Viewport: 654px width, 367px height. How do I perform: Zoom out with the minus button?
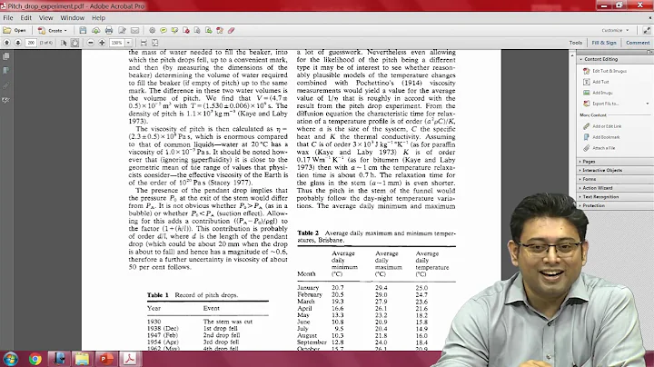91,43
